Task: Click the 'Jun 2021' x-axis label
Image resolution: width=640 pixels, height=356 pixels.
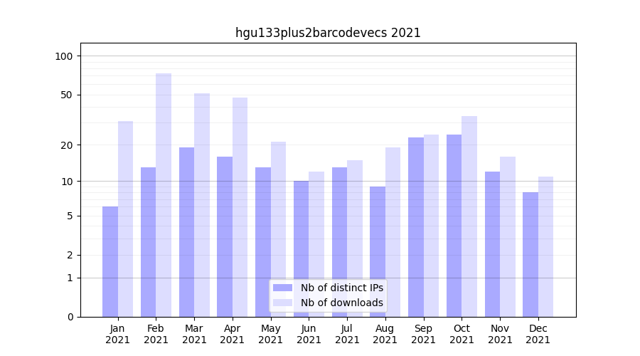Action: pos(309,334)
